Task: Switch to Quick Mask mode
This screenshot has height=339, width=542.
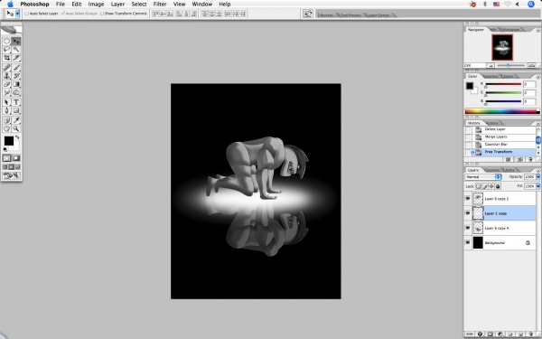Action: click(16, 158)
